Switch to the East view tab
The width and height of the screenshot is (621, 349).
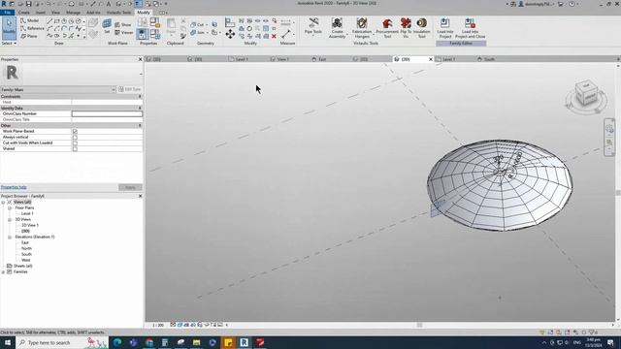(x=322, y=59)
